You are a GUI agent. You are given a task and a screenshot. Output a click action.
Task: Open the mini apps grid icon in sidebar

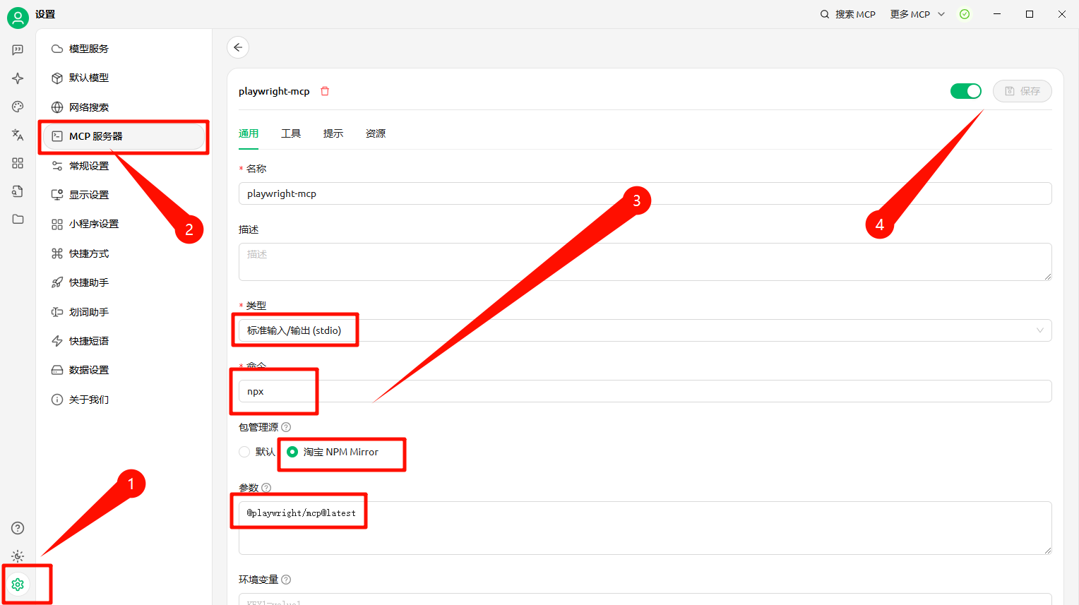pyautogui.click(x=18, y=163)
